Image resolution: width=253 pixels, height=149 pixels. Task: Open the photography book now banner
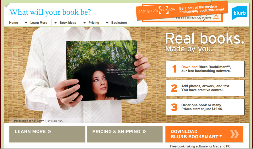coord(182,11)
